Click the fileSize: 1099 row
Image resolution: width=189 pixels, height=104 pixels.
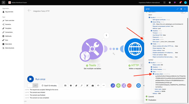[156, 93]
